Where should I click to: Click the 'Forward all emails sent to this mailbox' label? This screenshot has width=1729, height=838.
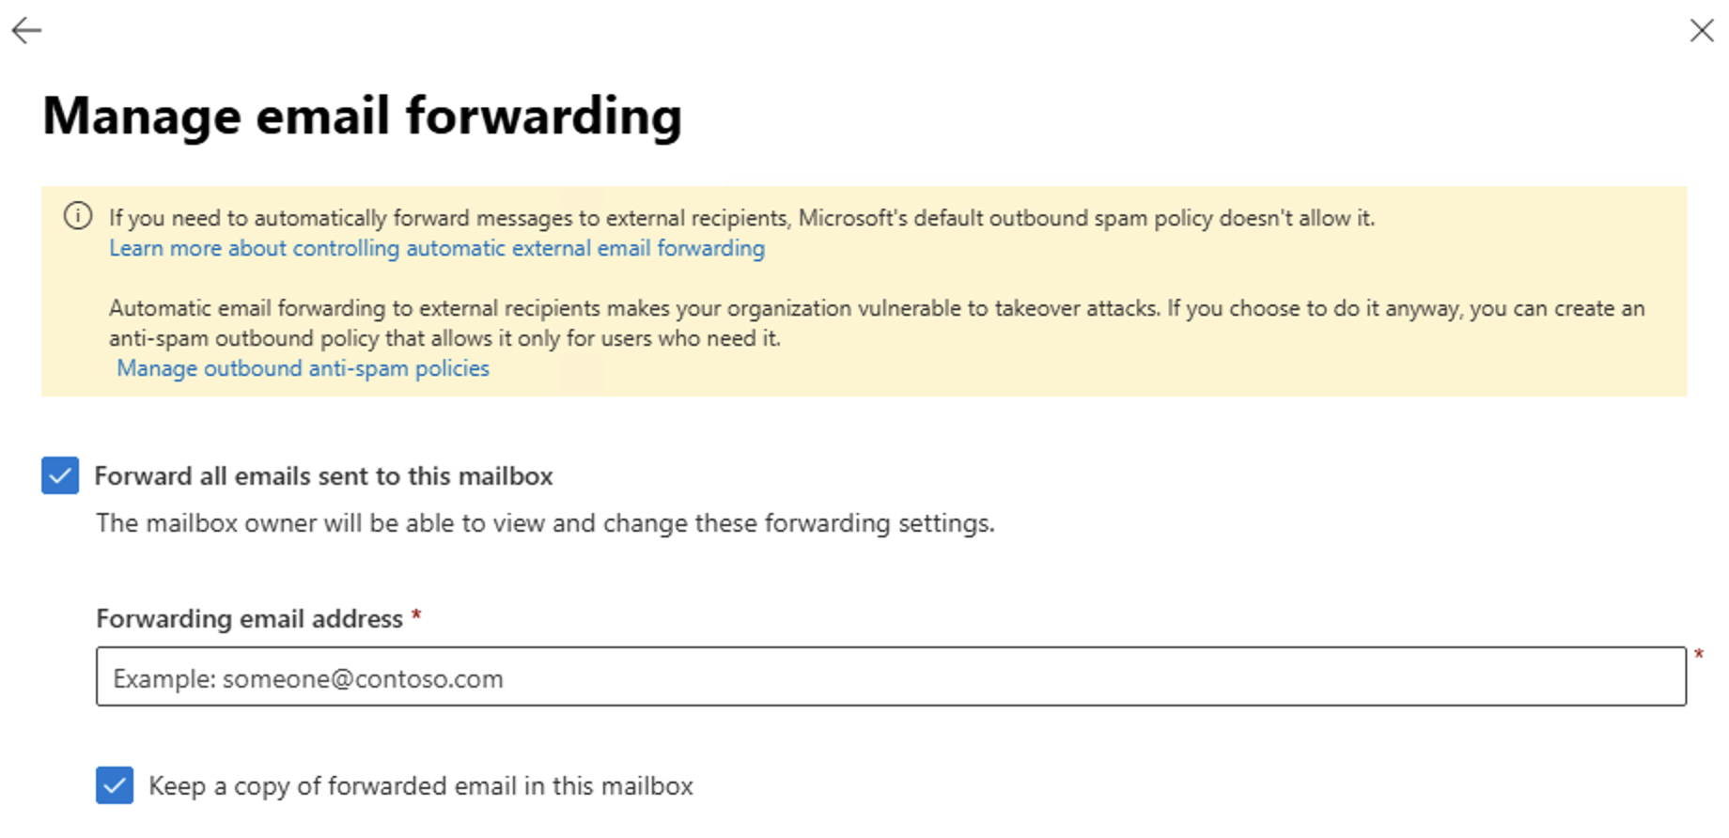click(323, 476)
